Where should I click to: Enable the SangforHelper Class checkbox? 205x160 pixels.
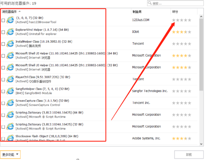coord(3,91)
